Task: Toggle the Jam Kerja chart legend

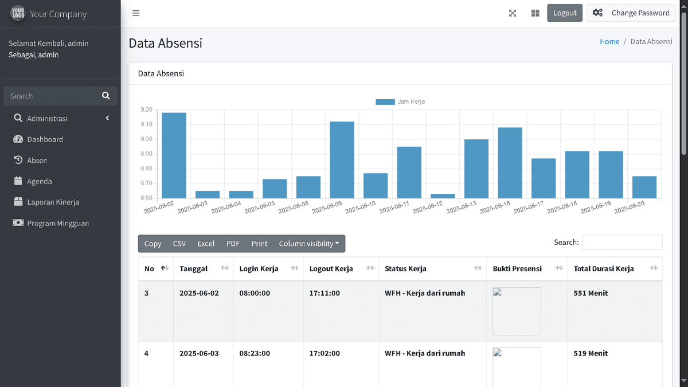Action: point(400,101)
